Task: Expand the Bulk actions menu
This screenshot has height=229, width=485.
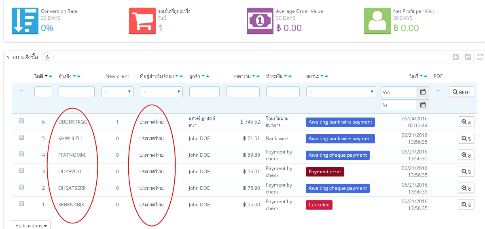Action: pos(31,225)
